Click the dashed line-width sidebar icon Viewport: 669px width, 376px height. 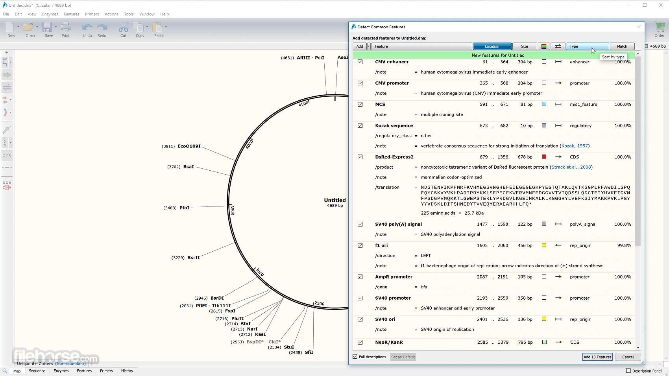pyautogui.click(x=7, y=168)
